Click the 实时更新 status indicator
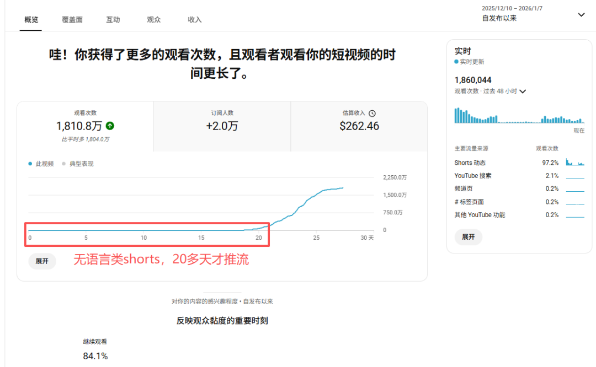This screenshot has height=367, width=596. [470, 62]
